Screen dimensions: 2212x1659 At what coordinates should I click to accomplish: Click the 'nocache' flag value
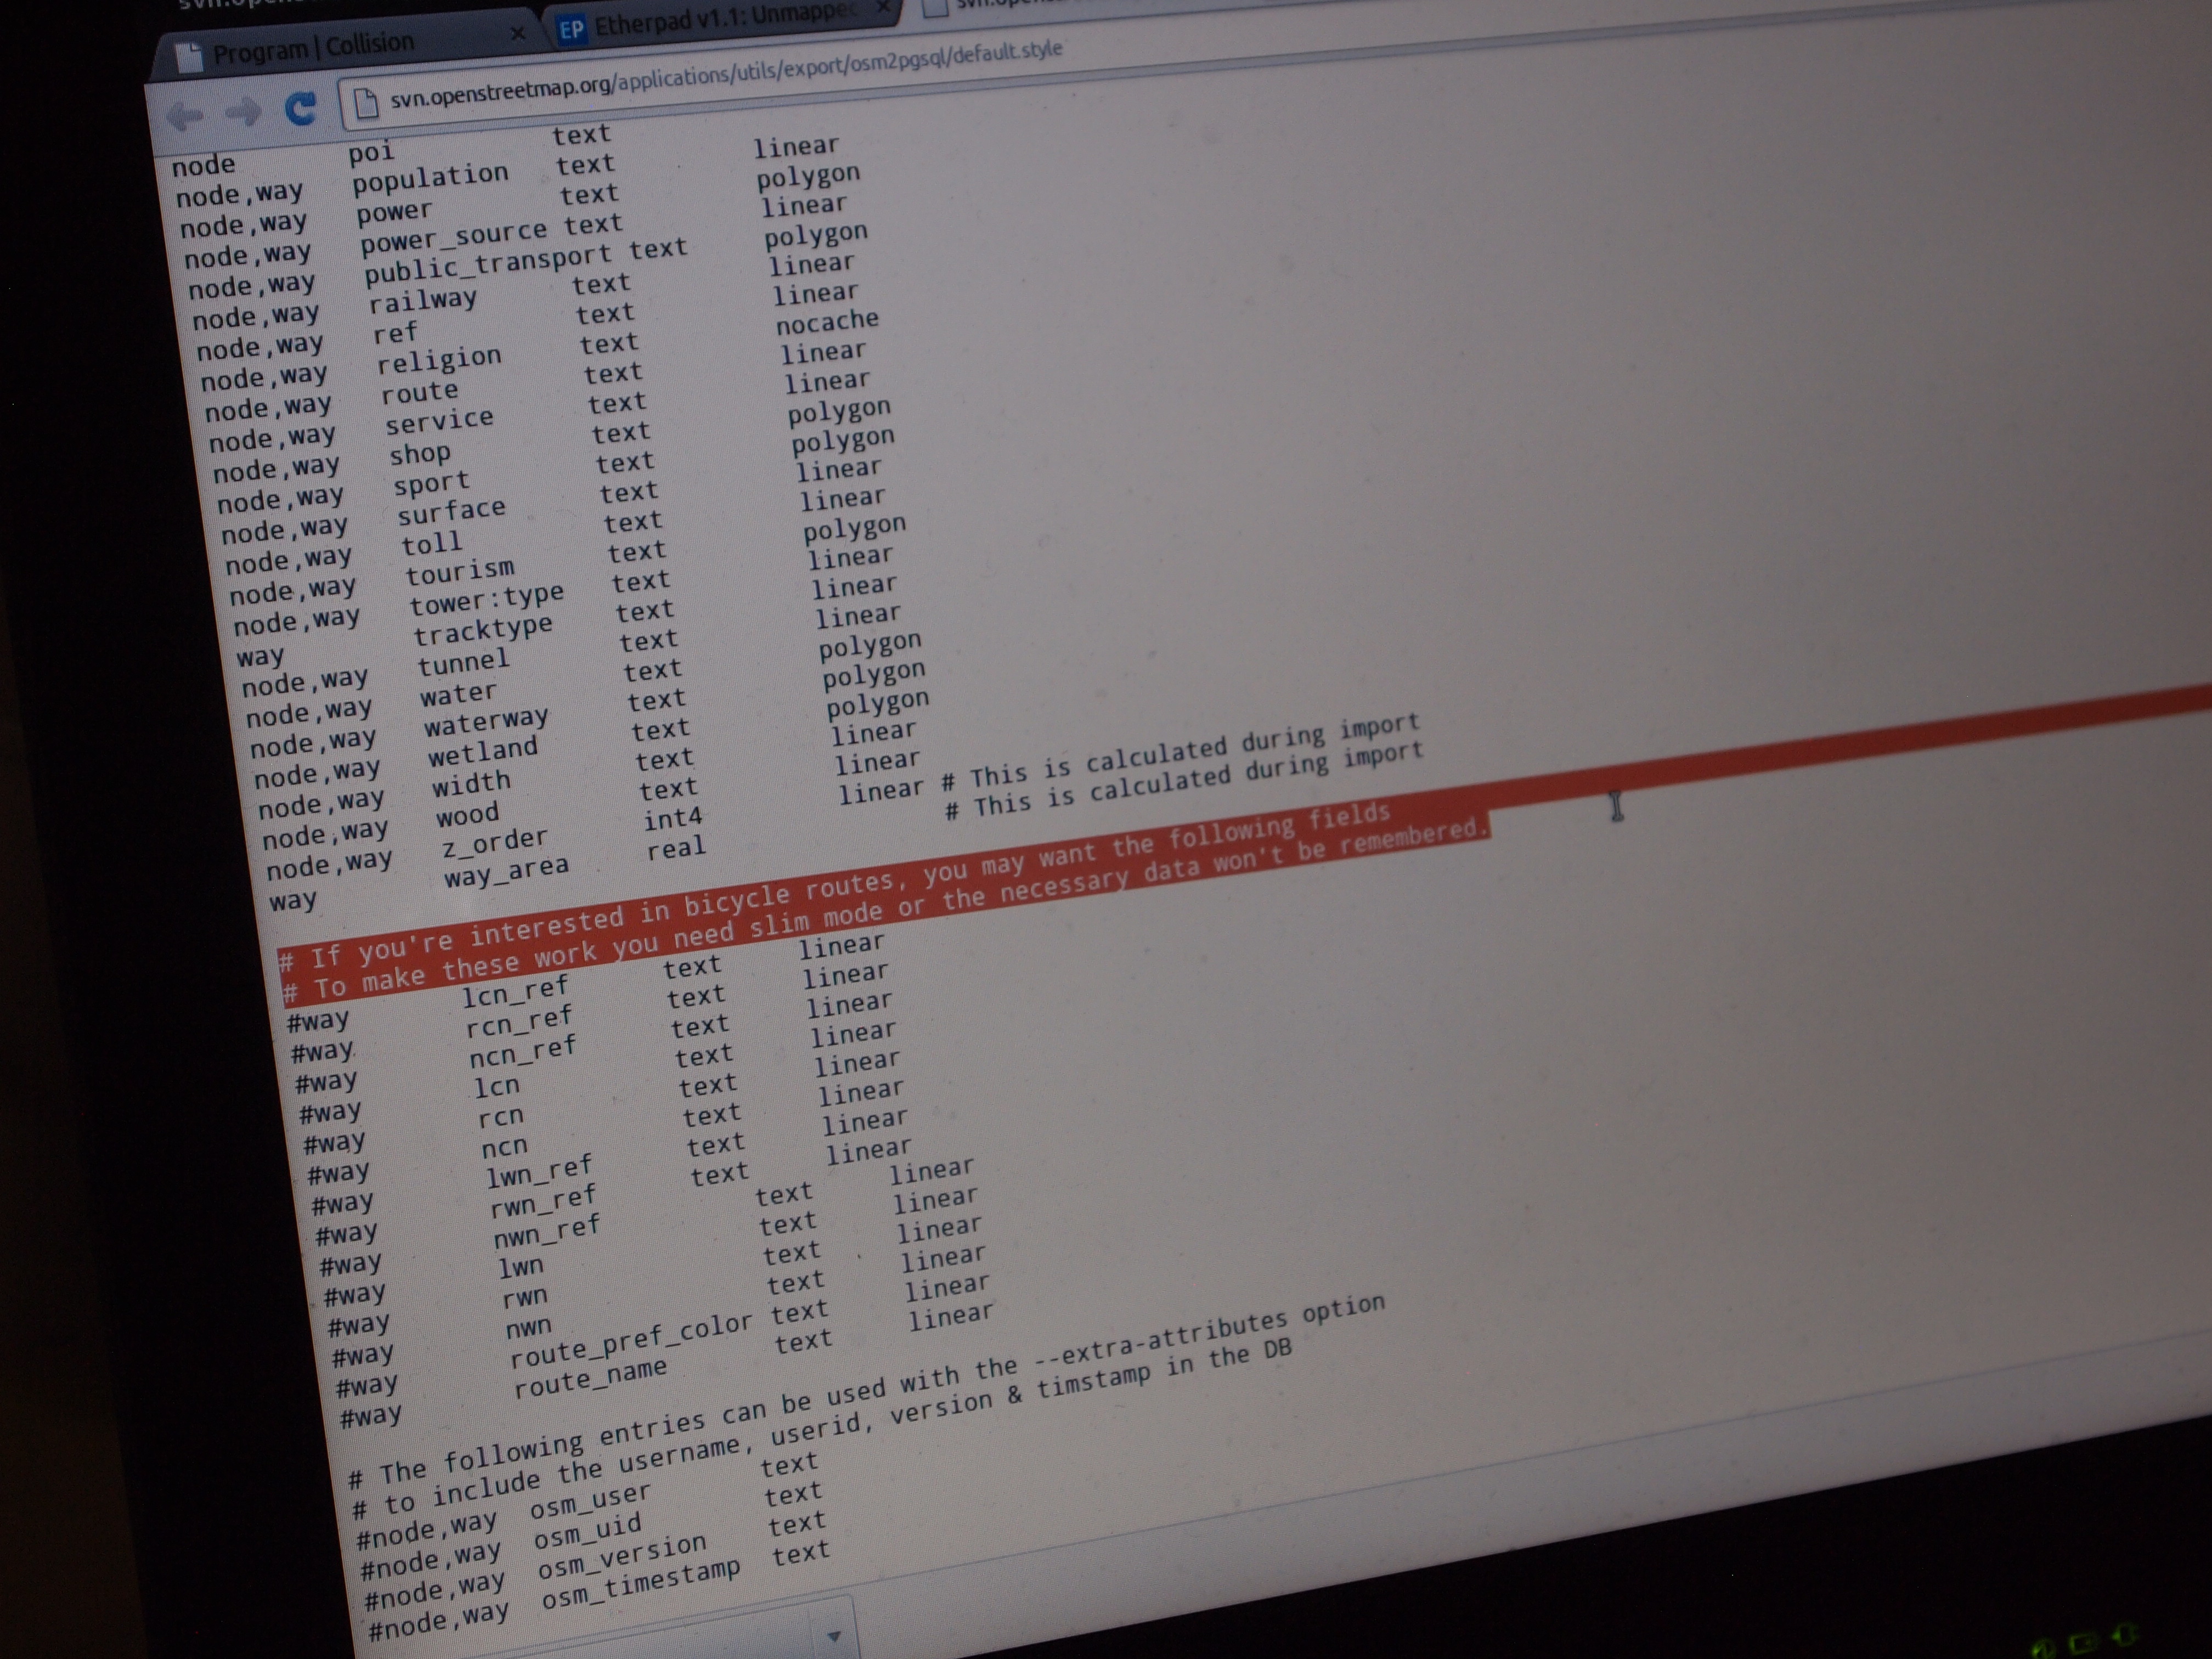827,322
